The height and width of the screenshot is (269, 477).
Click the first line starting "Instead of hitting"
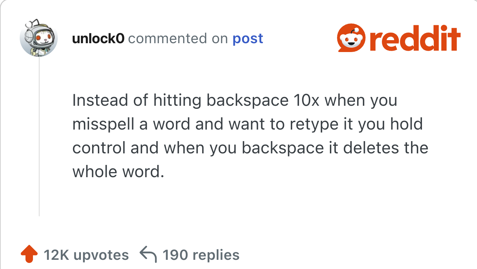tap(234, 100)
